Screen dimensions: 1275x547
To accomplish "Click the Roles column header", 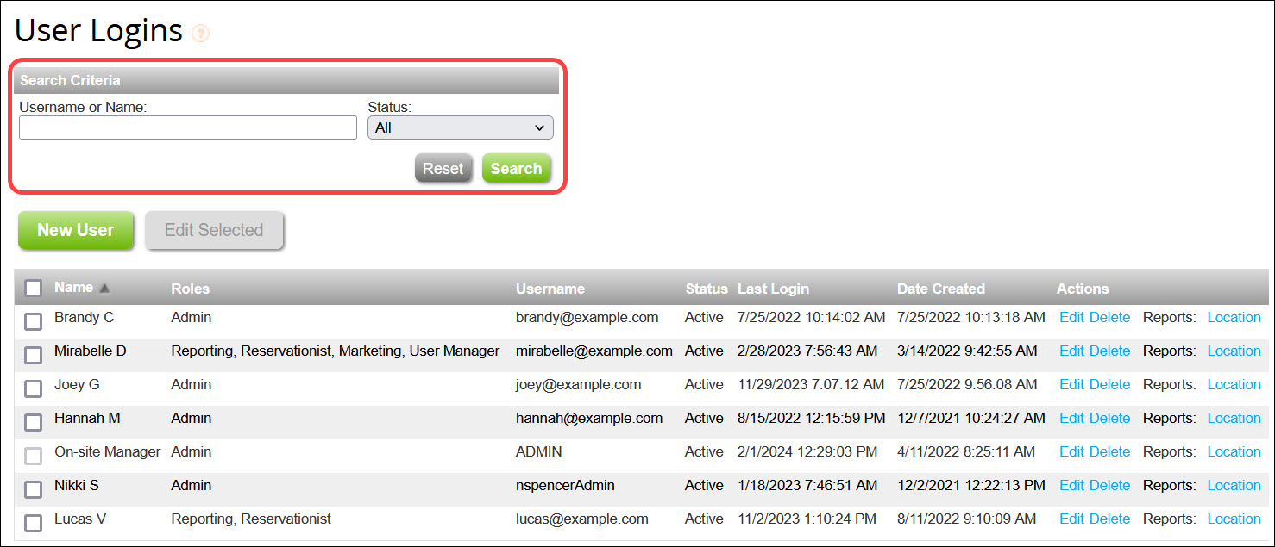I will [x=190, y=288].
